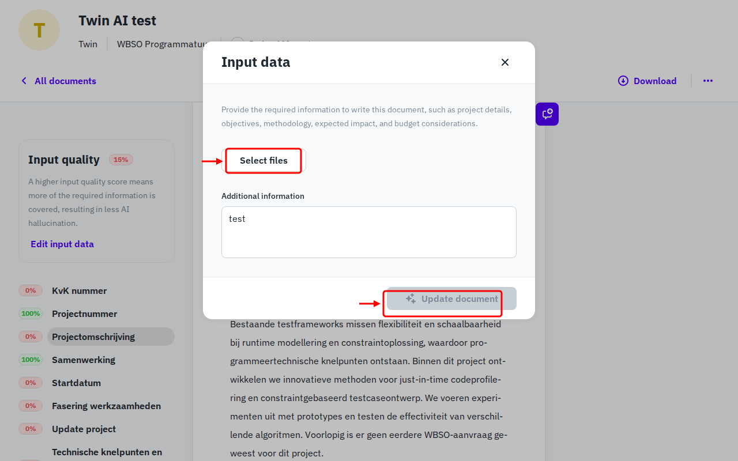Open Edit input data
This screenshot has height=461, width=738.
tap(62, 244)
